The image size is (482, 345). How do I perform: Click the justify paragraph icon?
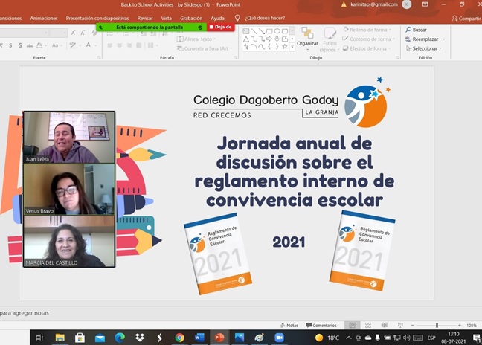[138, 45]
